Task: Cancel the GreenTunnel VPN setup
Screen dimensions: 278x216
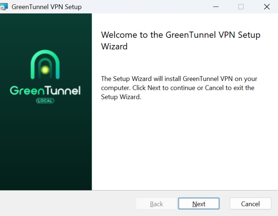Action: point(250,204)
